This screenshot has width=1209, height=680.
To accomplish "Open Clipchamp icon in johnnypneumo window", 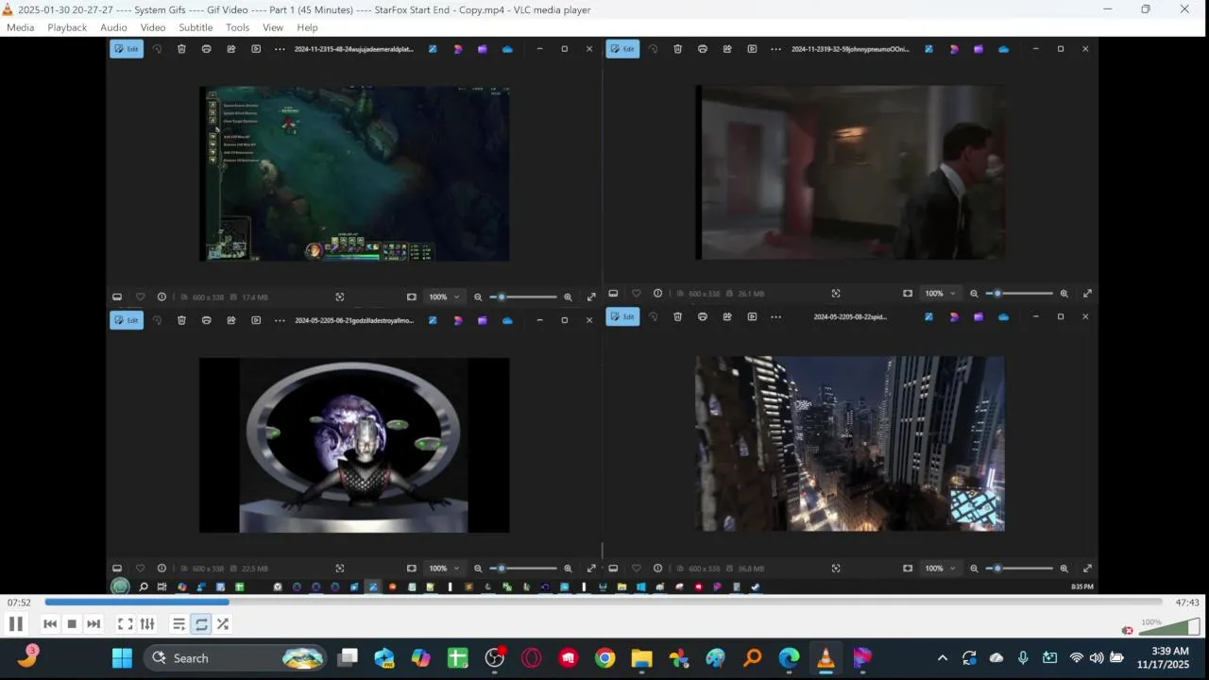I will [x=979, y=49].
